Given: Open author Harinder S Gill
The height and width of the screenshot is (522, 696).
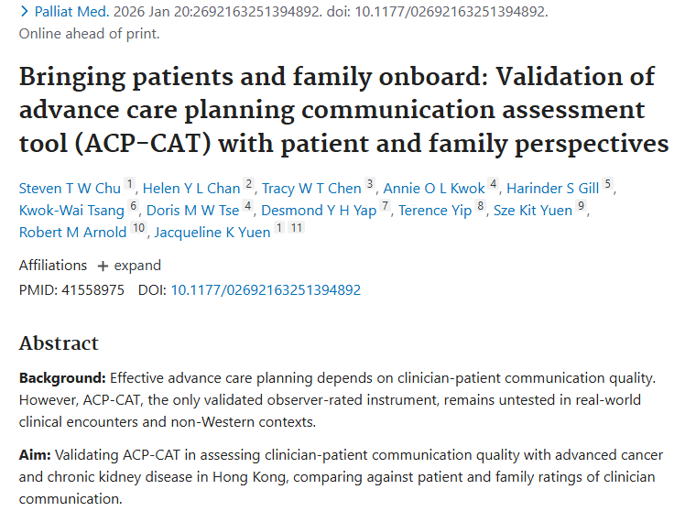Looking at the screenshot, I should (x=552, y=189).
